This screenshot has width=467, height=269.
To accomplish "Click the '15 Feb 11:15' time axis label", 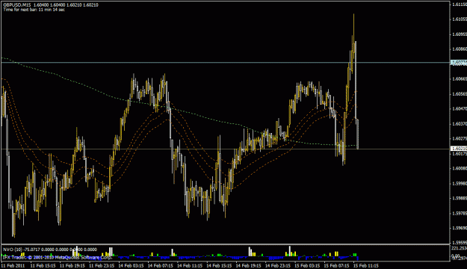I will pyautogui.click(x=366, y=265).
